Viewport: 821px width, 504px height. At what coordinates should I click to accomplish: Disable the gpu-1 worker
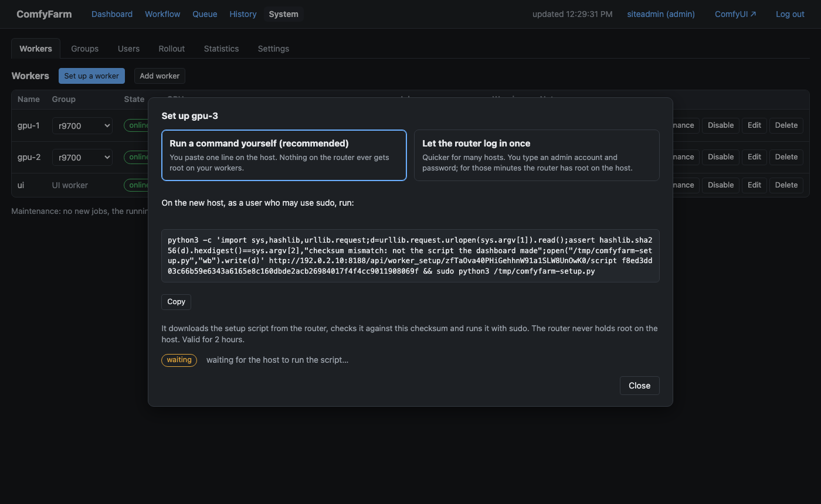click(721, 125)
